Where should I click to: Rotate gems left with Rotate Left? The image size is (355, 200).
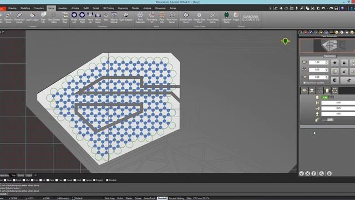click(74, 17)
